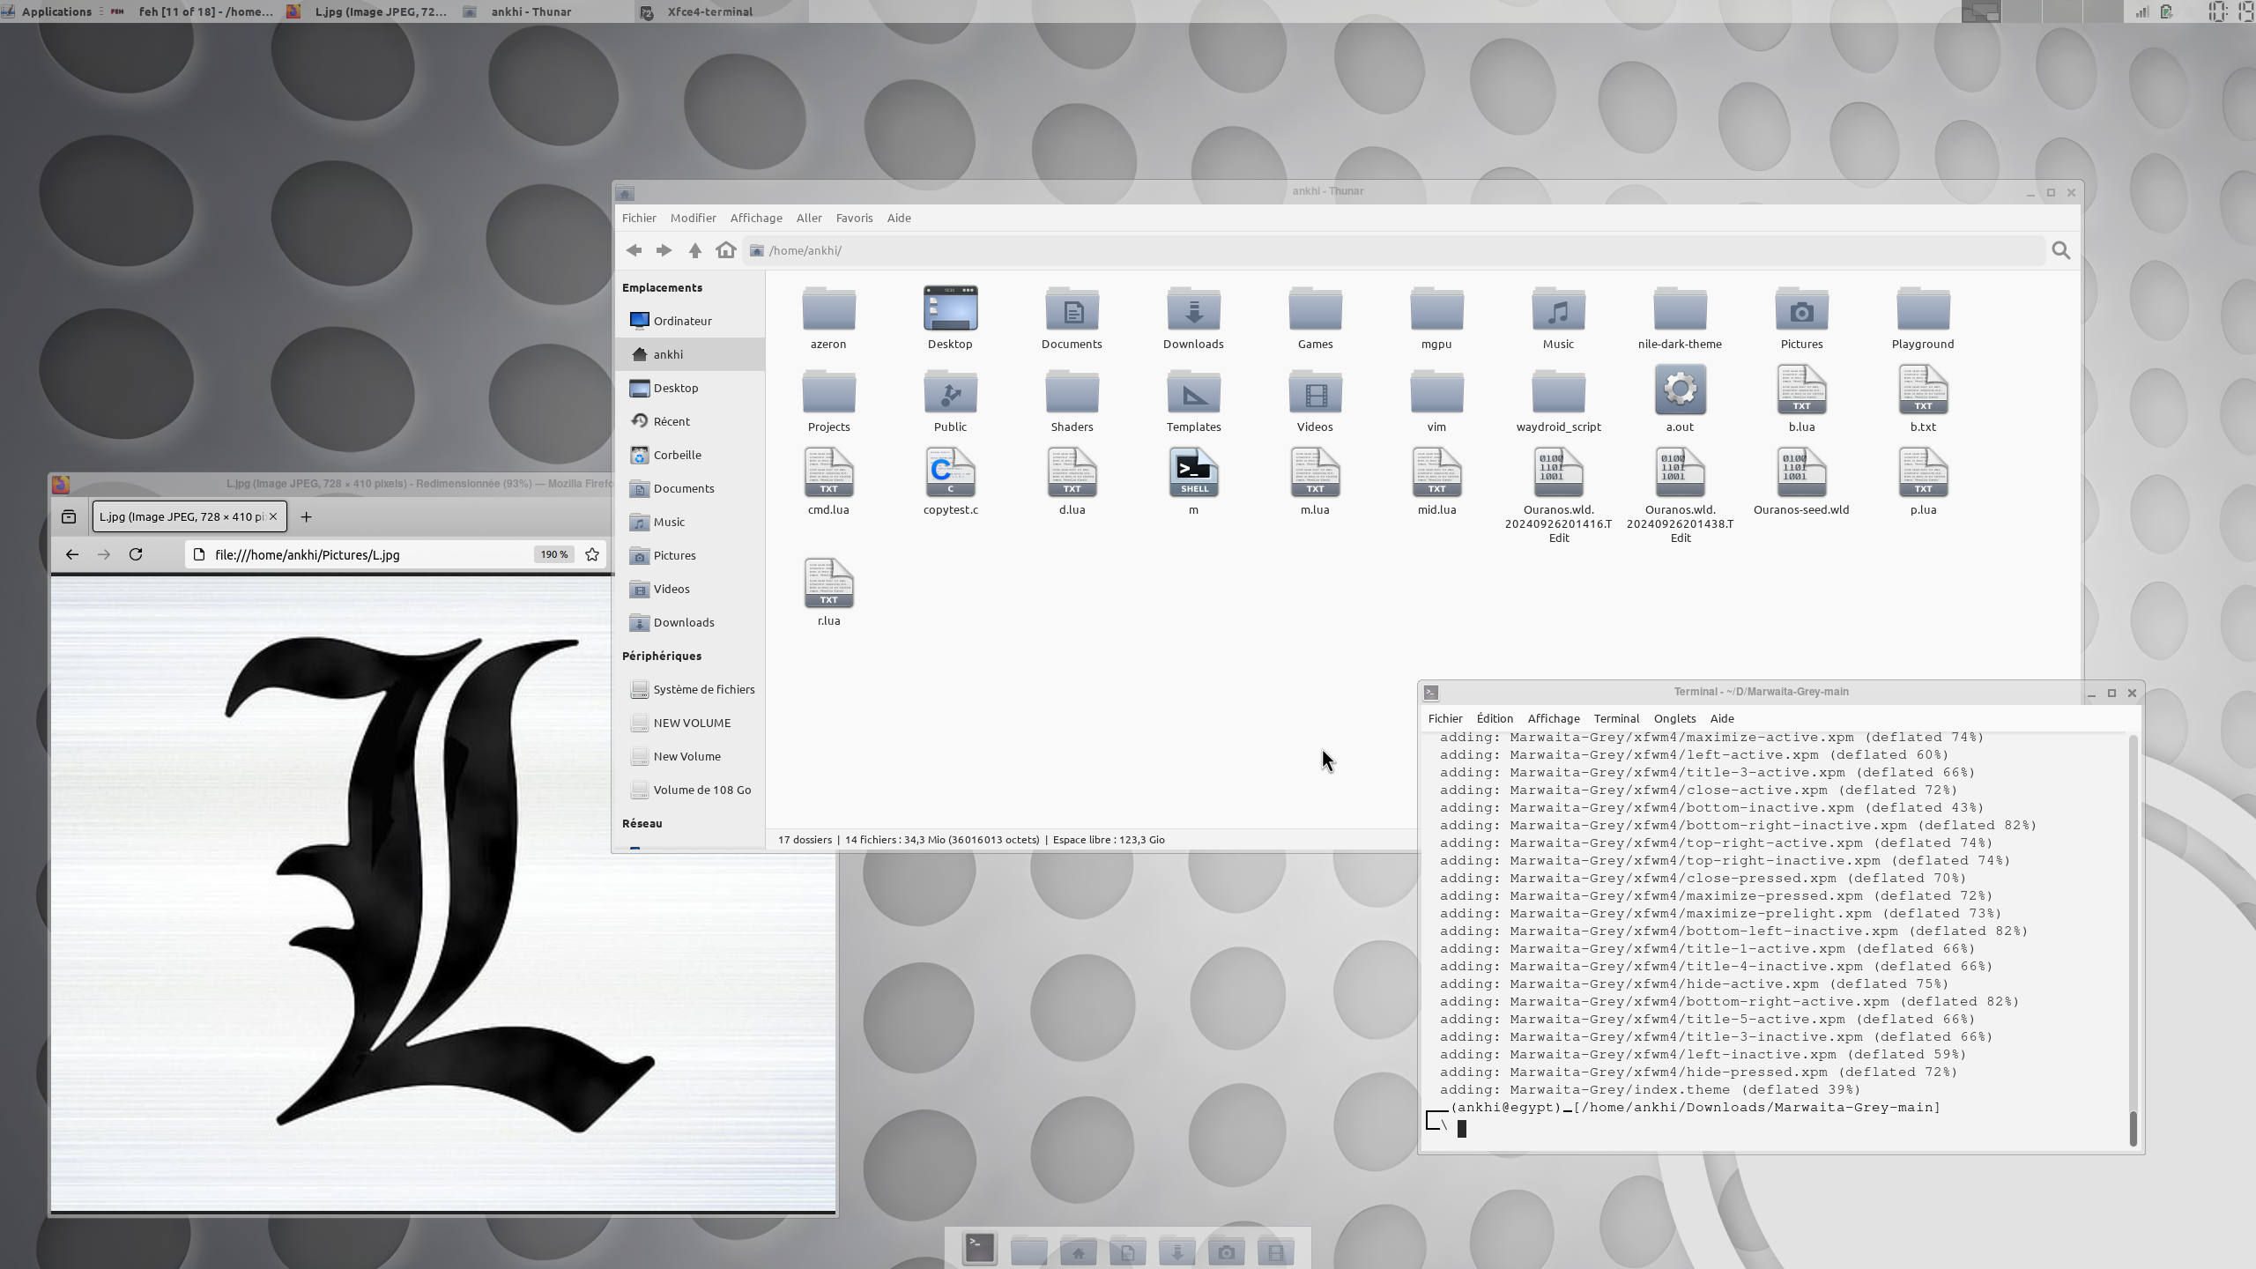Viewport: 2256px width, 1269px height.
Task: Open the Affichage menu in Thunar
Action: tap(755, 218)
